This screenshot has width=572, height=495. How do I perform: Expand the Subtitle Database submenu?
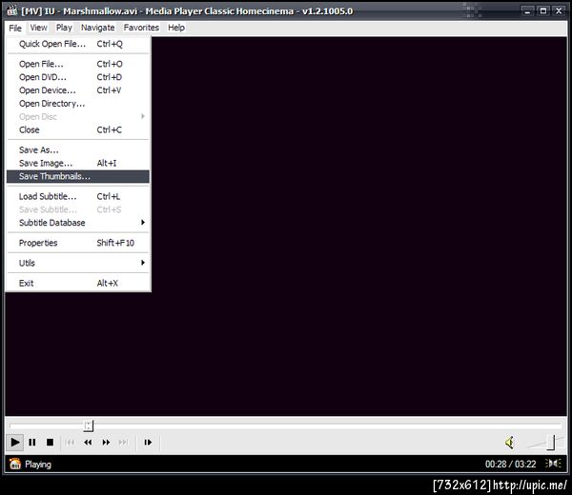(78, 223)
